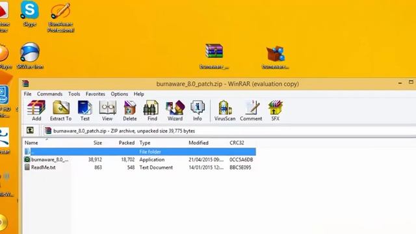Viewport: 416px width, 234px height.
Task: Open the Favorites menu
Action: [96, 94]
